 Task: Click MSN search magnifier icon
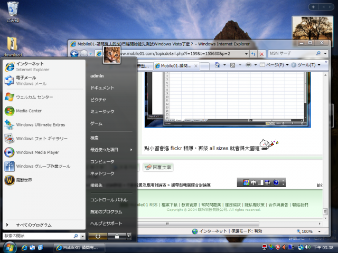click(x=318, y=53)
